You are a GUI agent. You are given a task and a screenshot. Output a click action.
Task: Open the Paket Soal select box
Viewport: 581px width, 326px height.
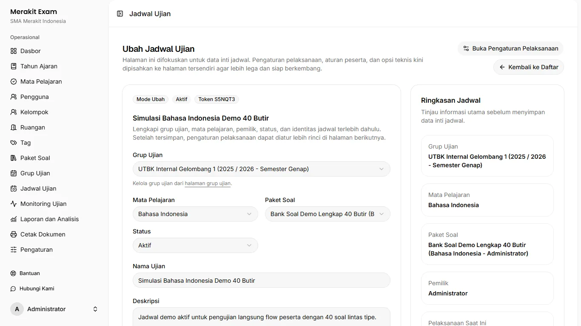tap(328, 214)
